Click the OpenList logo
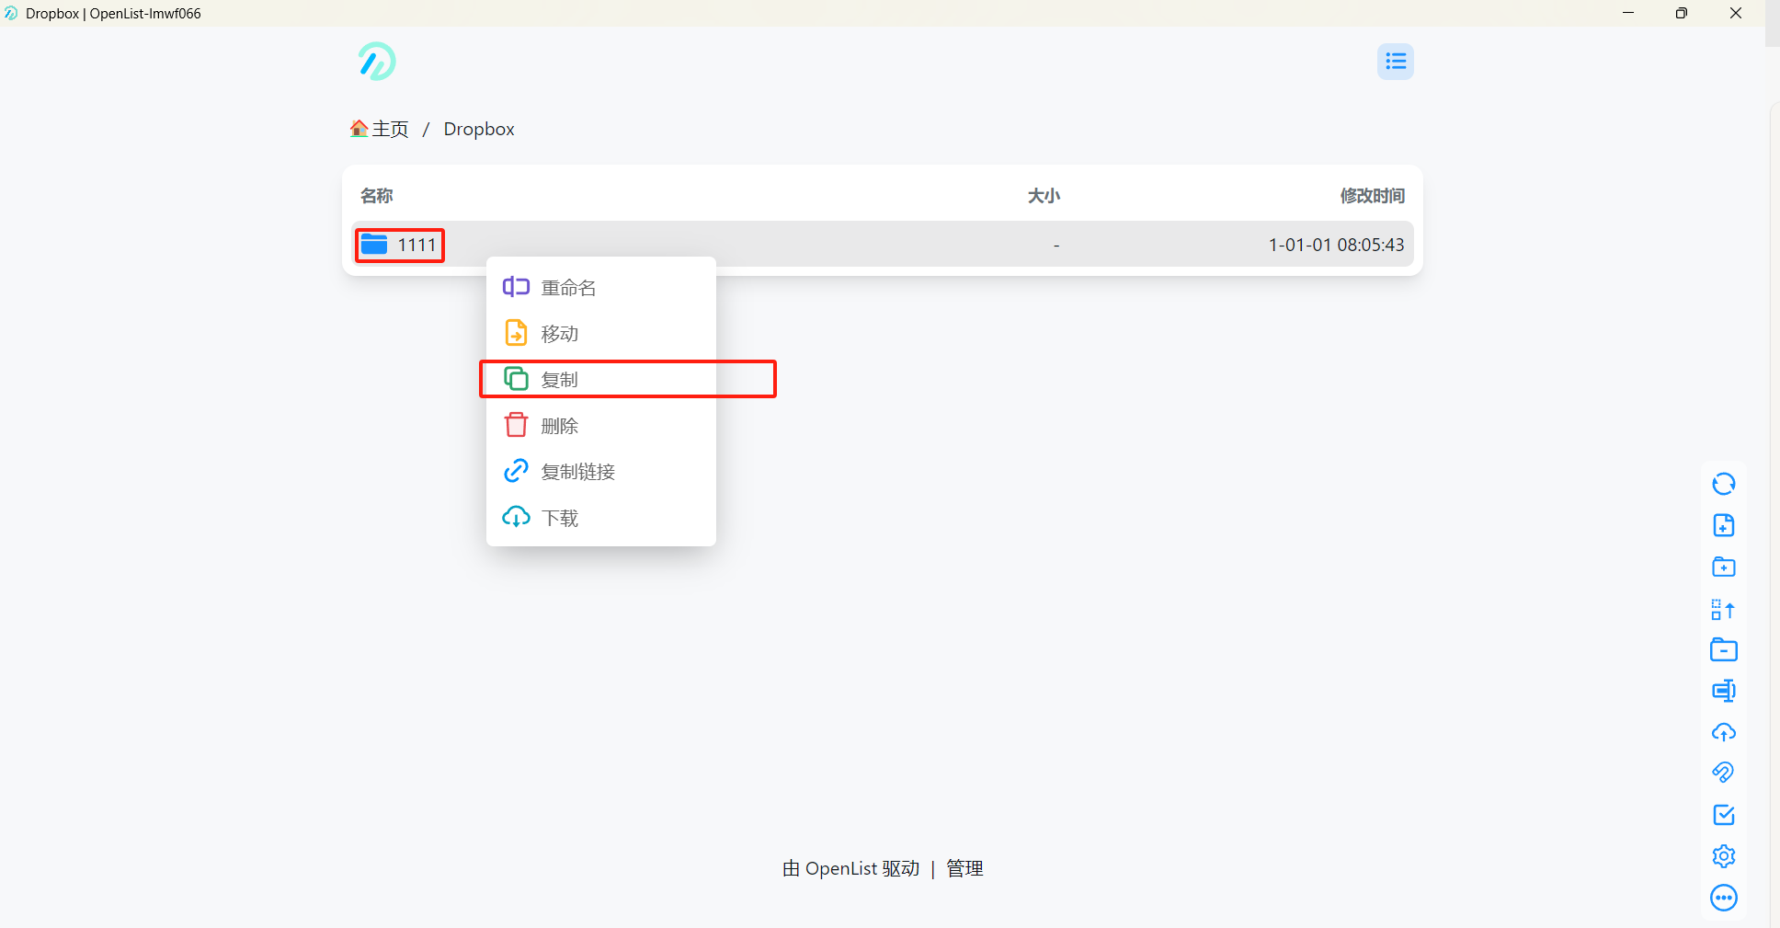The width and height of the screenshot is (1780, 928). [x=377, y=62]
